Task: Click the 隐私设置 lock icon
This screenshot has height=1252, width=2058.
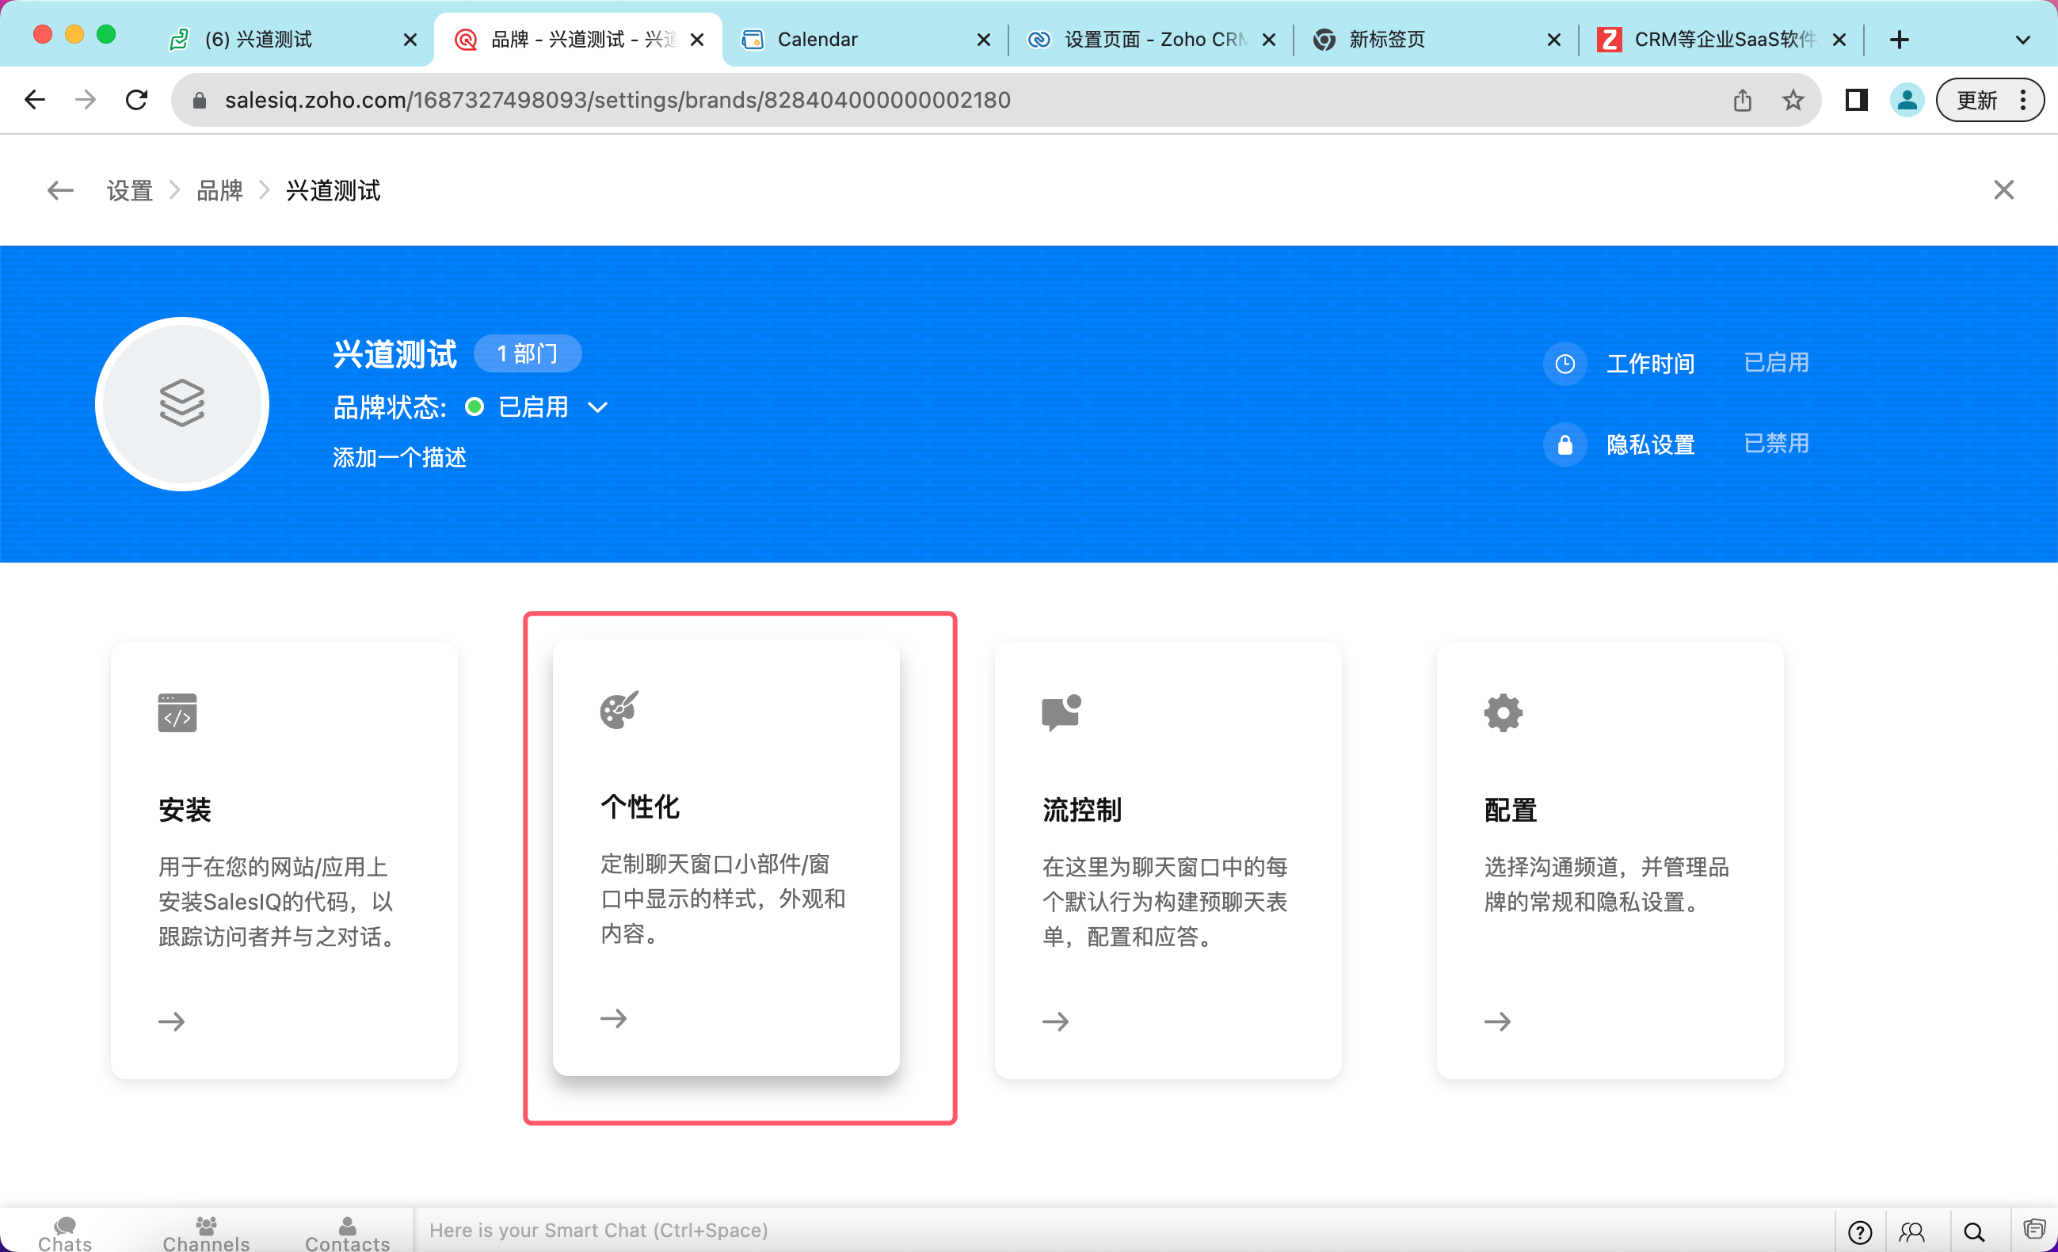Action: click(x=1564, y=445)
